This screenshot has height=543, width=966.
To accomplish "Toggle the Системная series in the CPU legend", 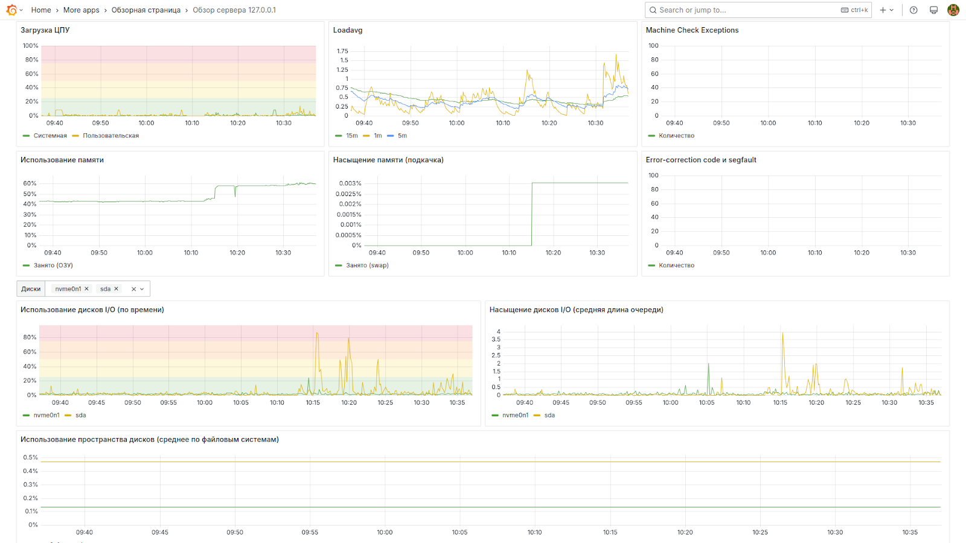I will 50,136.
